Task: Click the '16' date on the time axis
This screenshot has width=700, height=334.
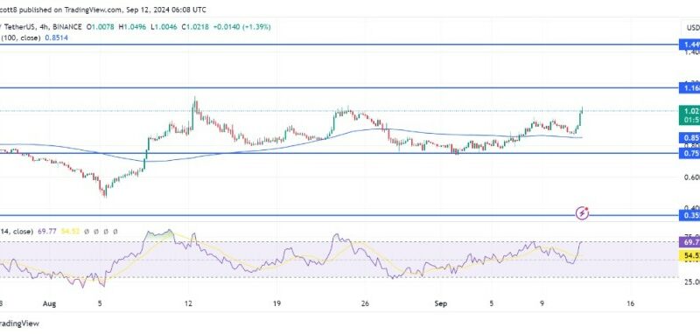Action: tap(630, 303)
